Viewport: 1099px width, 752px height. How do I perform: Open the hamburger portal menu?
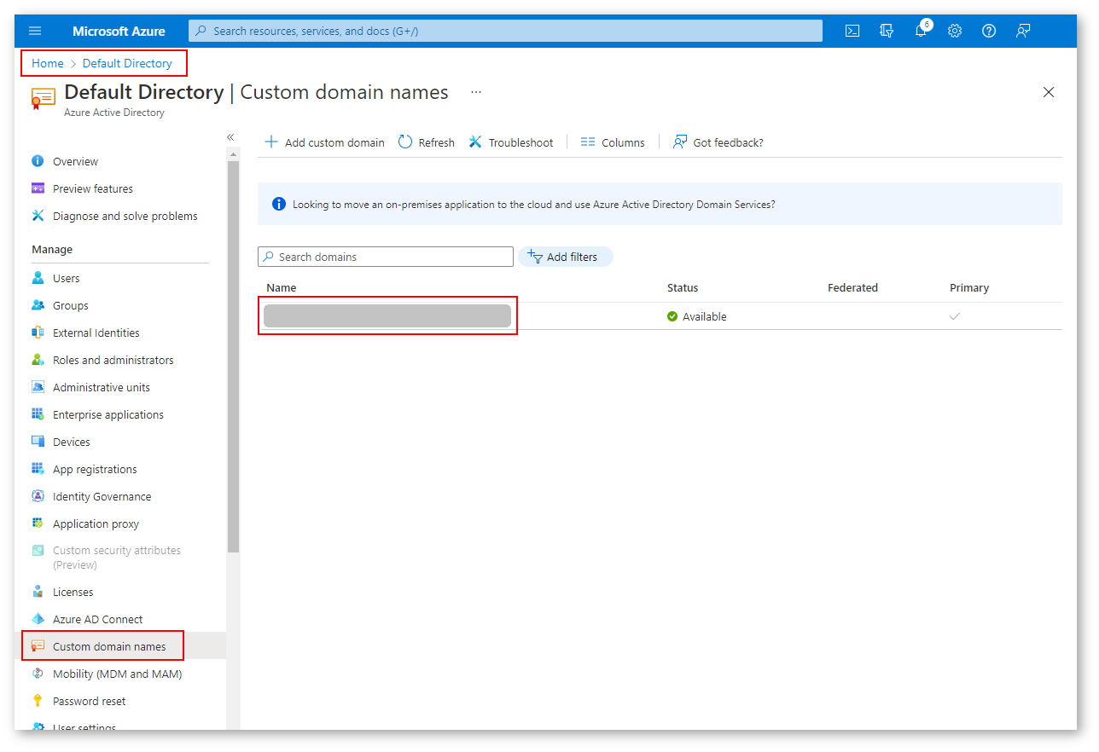(x=35, y=31)
